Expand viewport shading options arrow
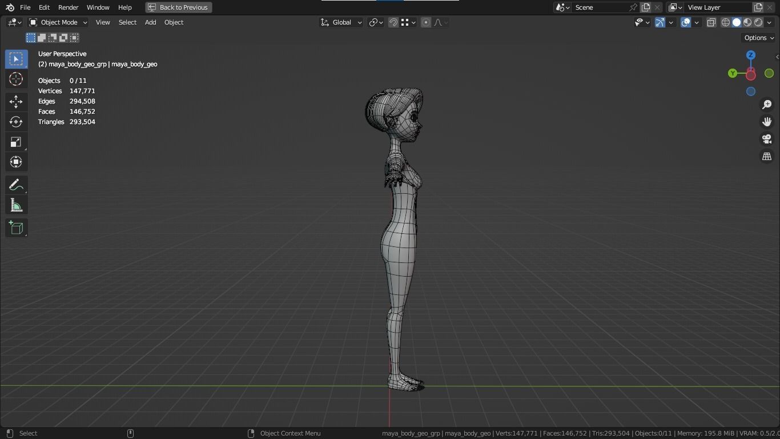This screenshot has height=439, width=780. [x=769, y=22]
